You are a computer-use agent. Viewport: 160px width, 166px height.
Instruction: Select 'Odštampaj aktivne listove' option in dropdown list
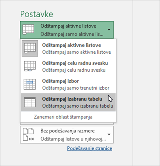tap(68, 48)
